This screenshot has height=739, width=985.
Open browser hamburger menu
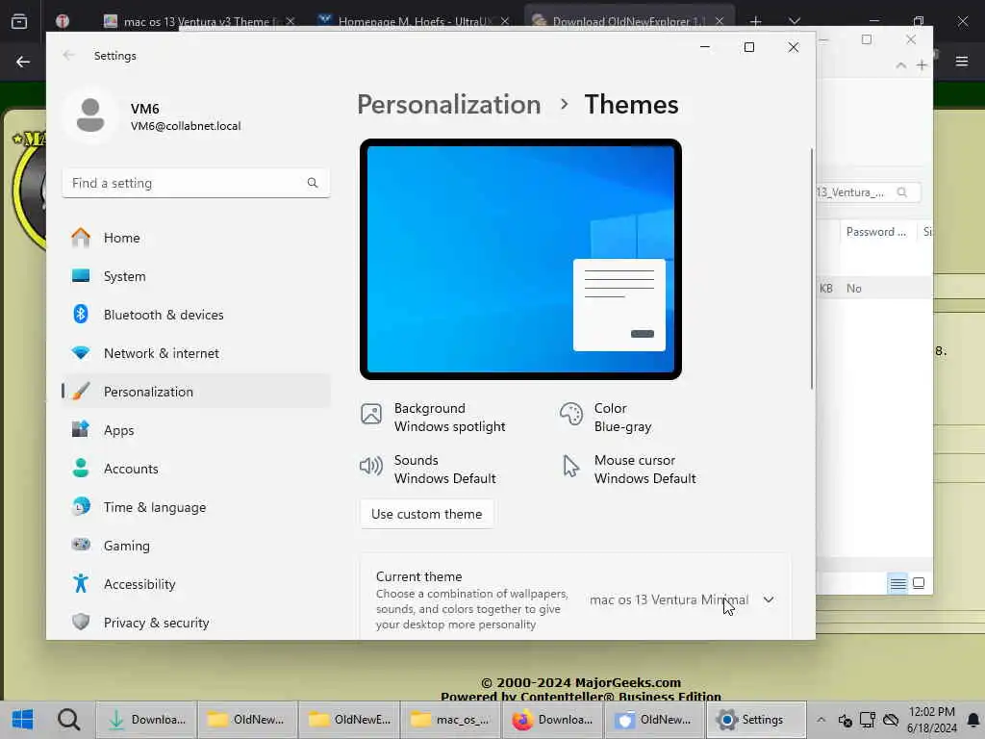point(962,61)
